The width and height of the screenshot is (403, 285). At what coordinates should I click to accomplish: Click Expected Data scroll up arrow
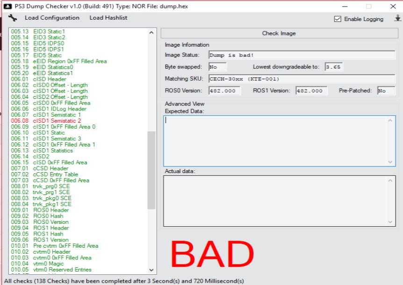[x=390, y=120]
